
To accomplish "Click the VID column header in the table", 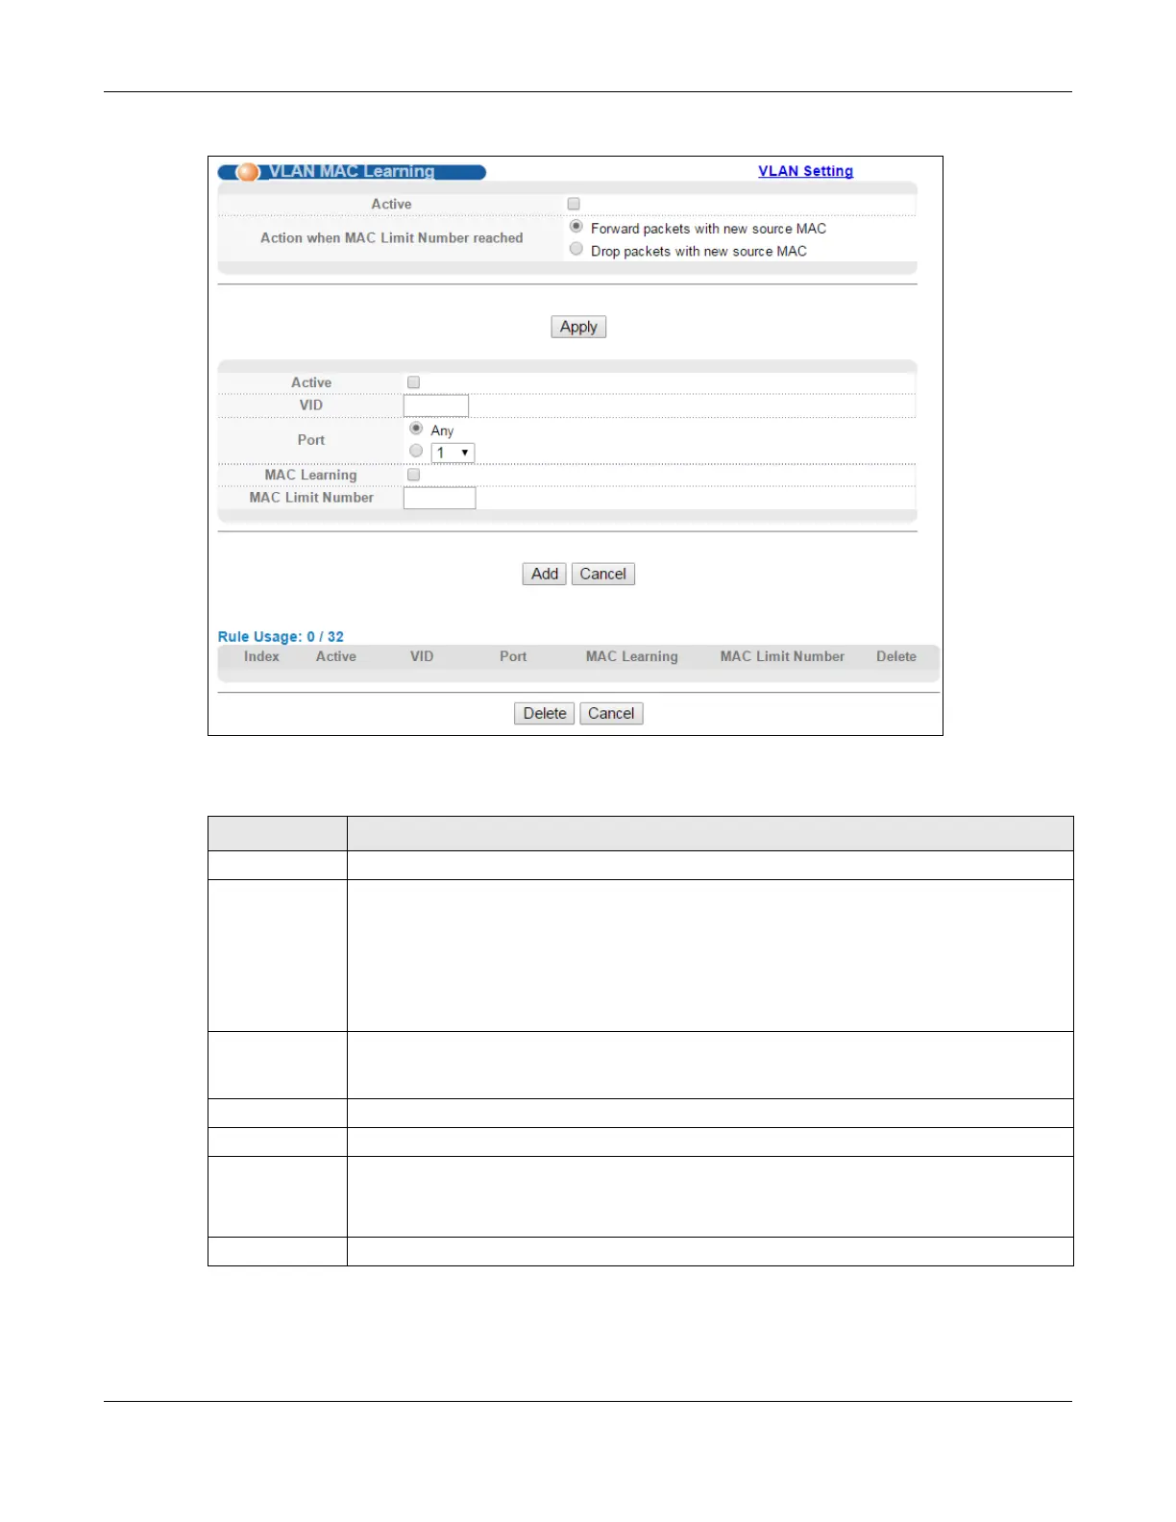I will [422, 656].
